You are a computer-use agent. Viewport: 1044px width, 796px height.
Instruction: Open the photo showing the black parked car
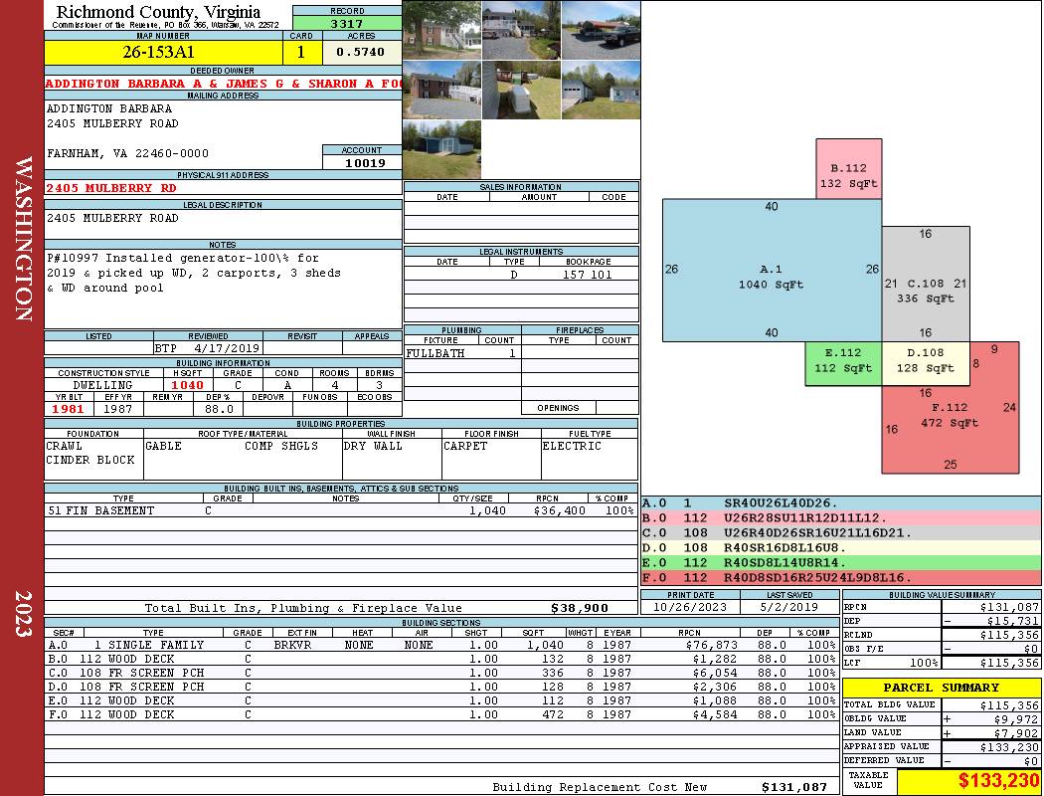(x=602, y=31)
